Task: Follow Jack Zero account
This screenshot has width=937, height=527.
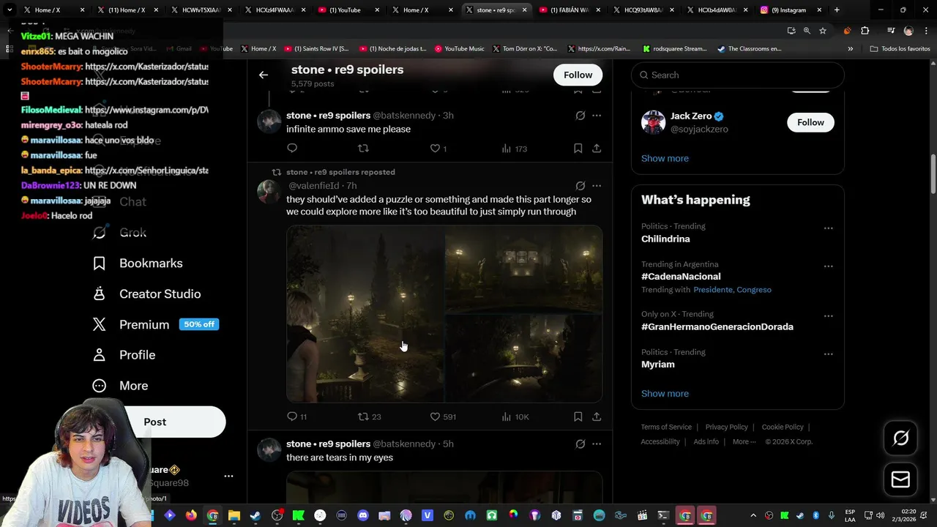Action: (x=810, y=122)
